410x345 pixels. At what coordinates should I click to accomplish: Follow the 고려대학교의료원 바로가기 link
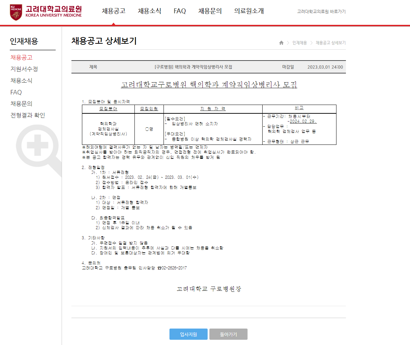click(321, 12)
